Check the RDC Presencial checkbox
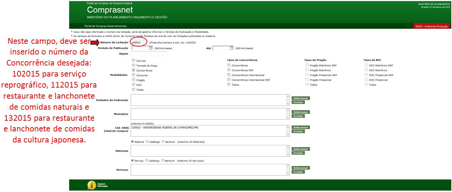The width and height of the screenshot is (452, 192). coord(366,80)
